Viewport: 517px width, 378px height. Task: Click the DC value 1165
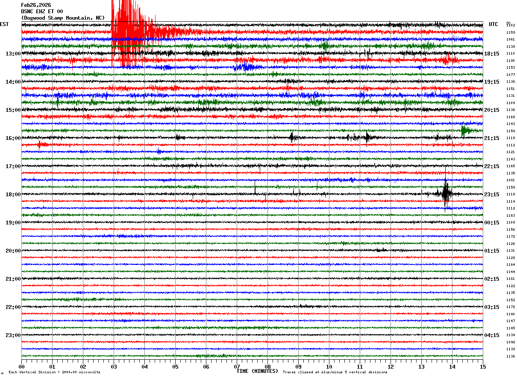(x=511, y=166)
